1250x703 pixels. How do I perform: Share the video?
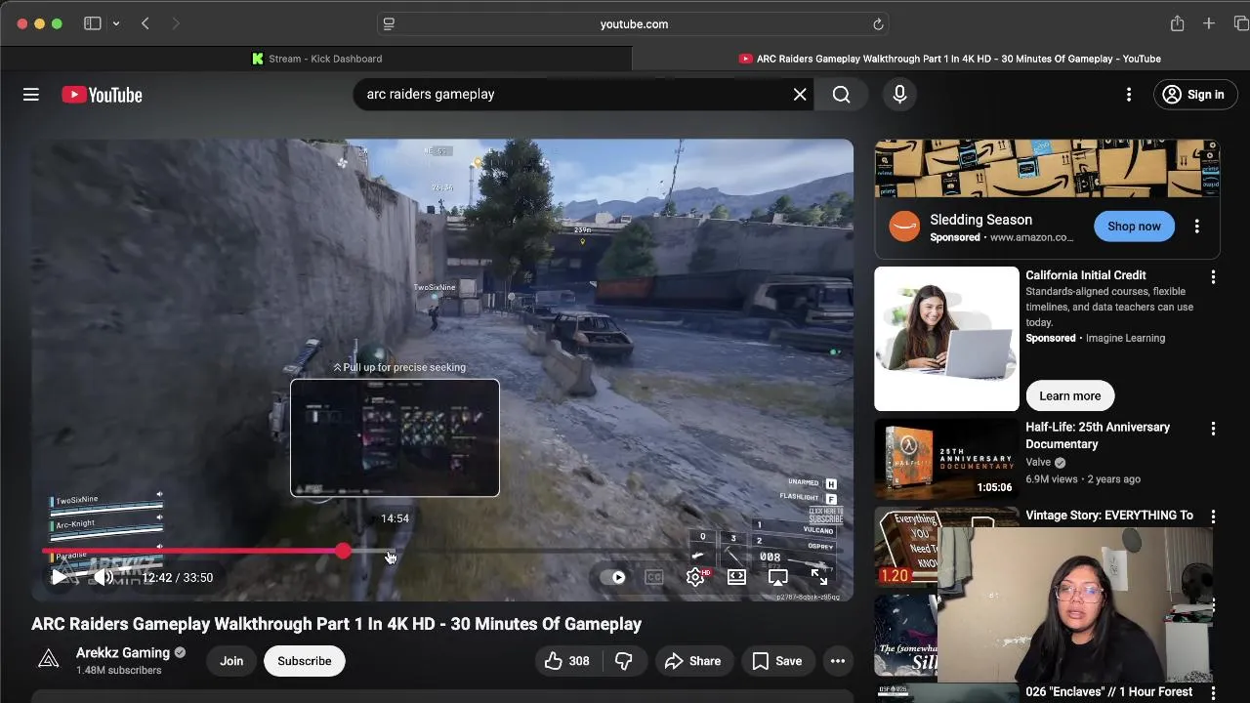[x=692, y=661]
